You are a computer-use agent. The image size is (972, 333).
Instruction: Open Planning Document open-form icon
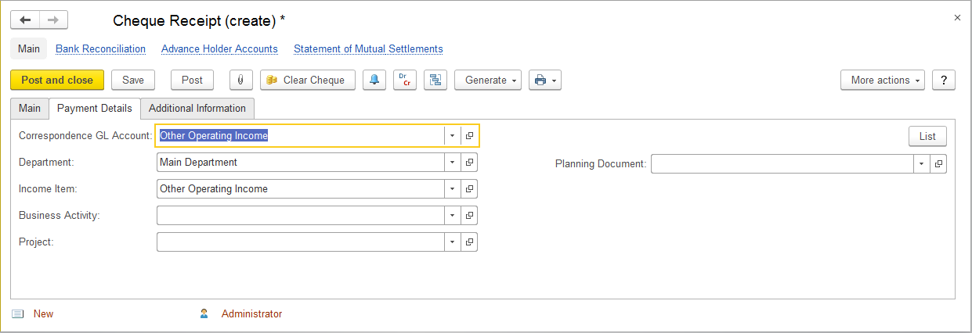tap(938, 164)
